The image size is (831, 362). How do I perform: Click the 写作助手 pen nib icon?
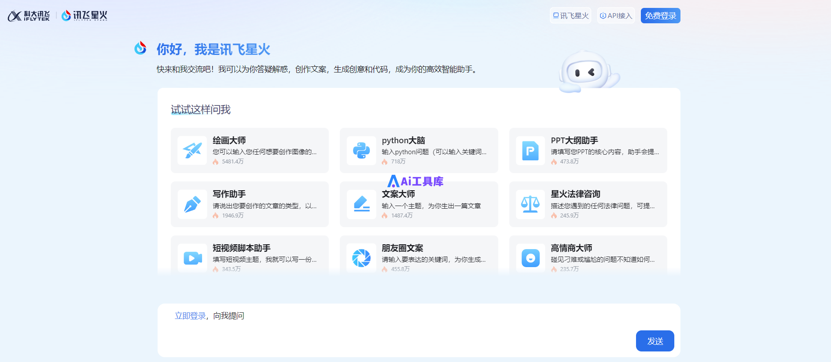[192, 204]
